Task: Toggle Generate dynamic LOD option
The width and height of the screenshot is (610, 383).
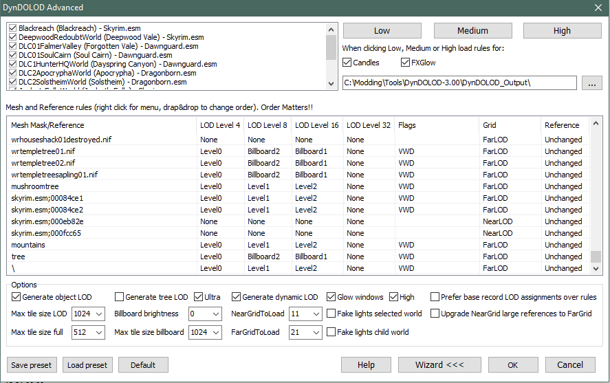Action: click(236, 297)
